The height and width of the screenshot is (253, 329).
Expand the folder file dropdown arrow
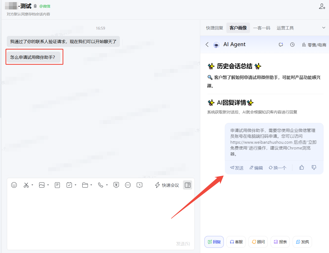coord(91,185)
